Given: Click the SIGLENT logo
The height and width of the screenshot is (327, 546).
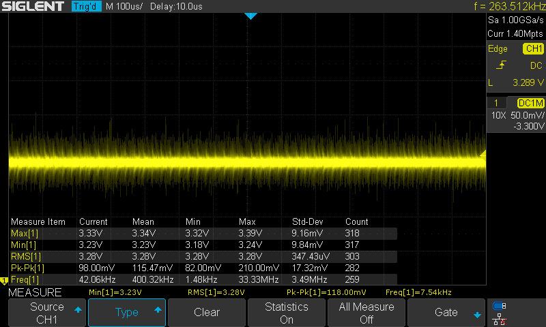Looking at the screenshot, I should pyautogui.click(x=33, y=6).
